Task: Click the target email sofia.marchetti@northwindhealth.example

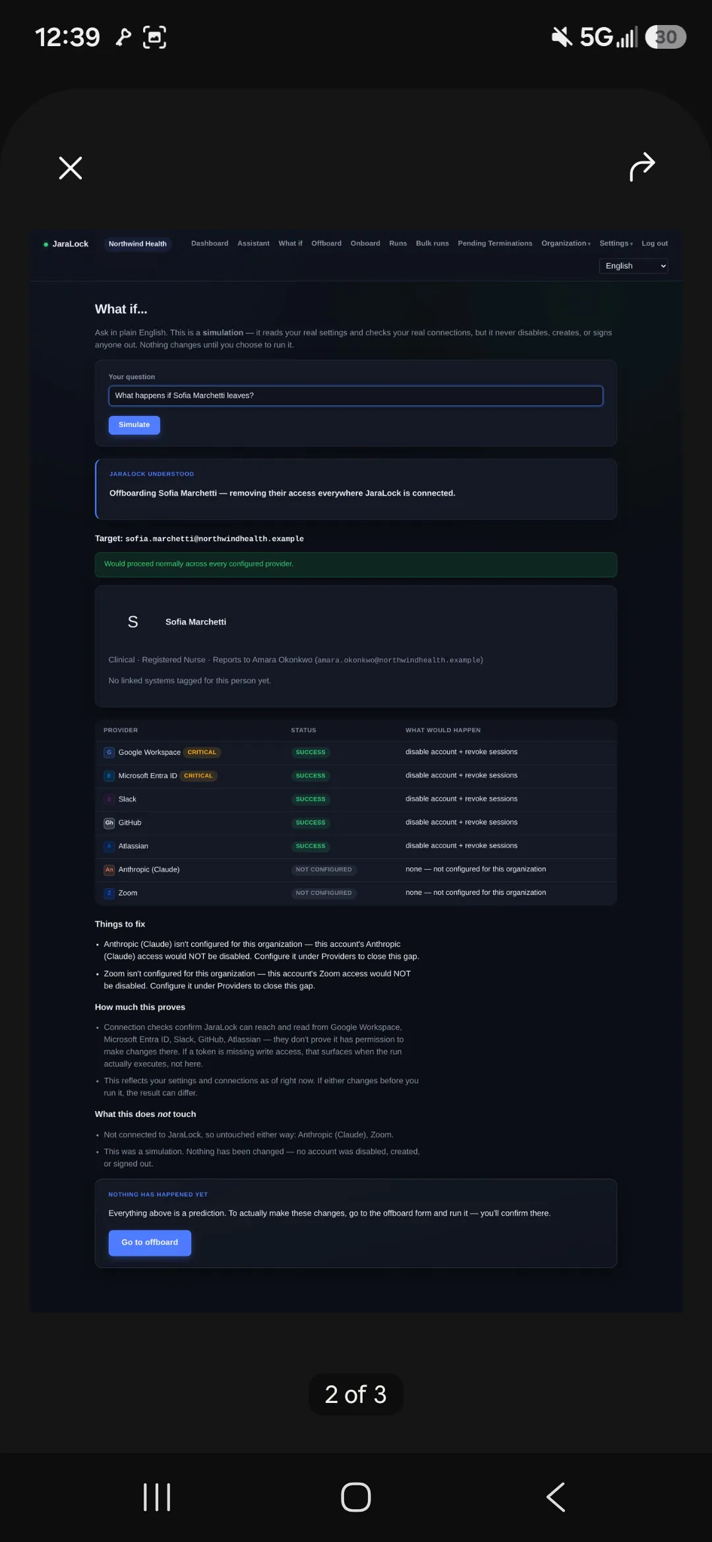Action: tap(214, 539)
